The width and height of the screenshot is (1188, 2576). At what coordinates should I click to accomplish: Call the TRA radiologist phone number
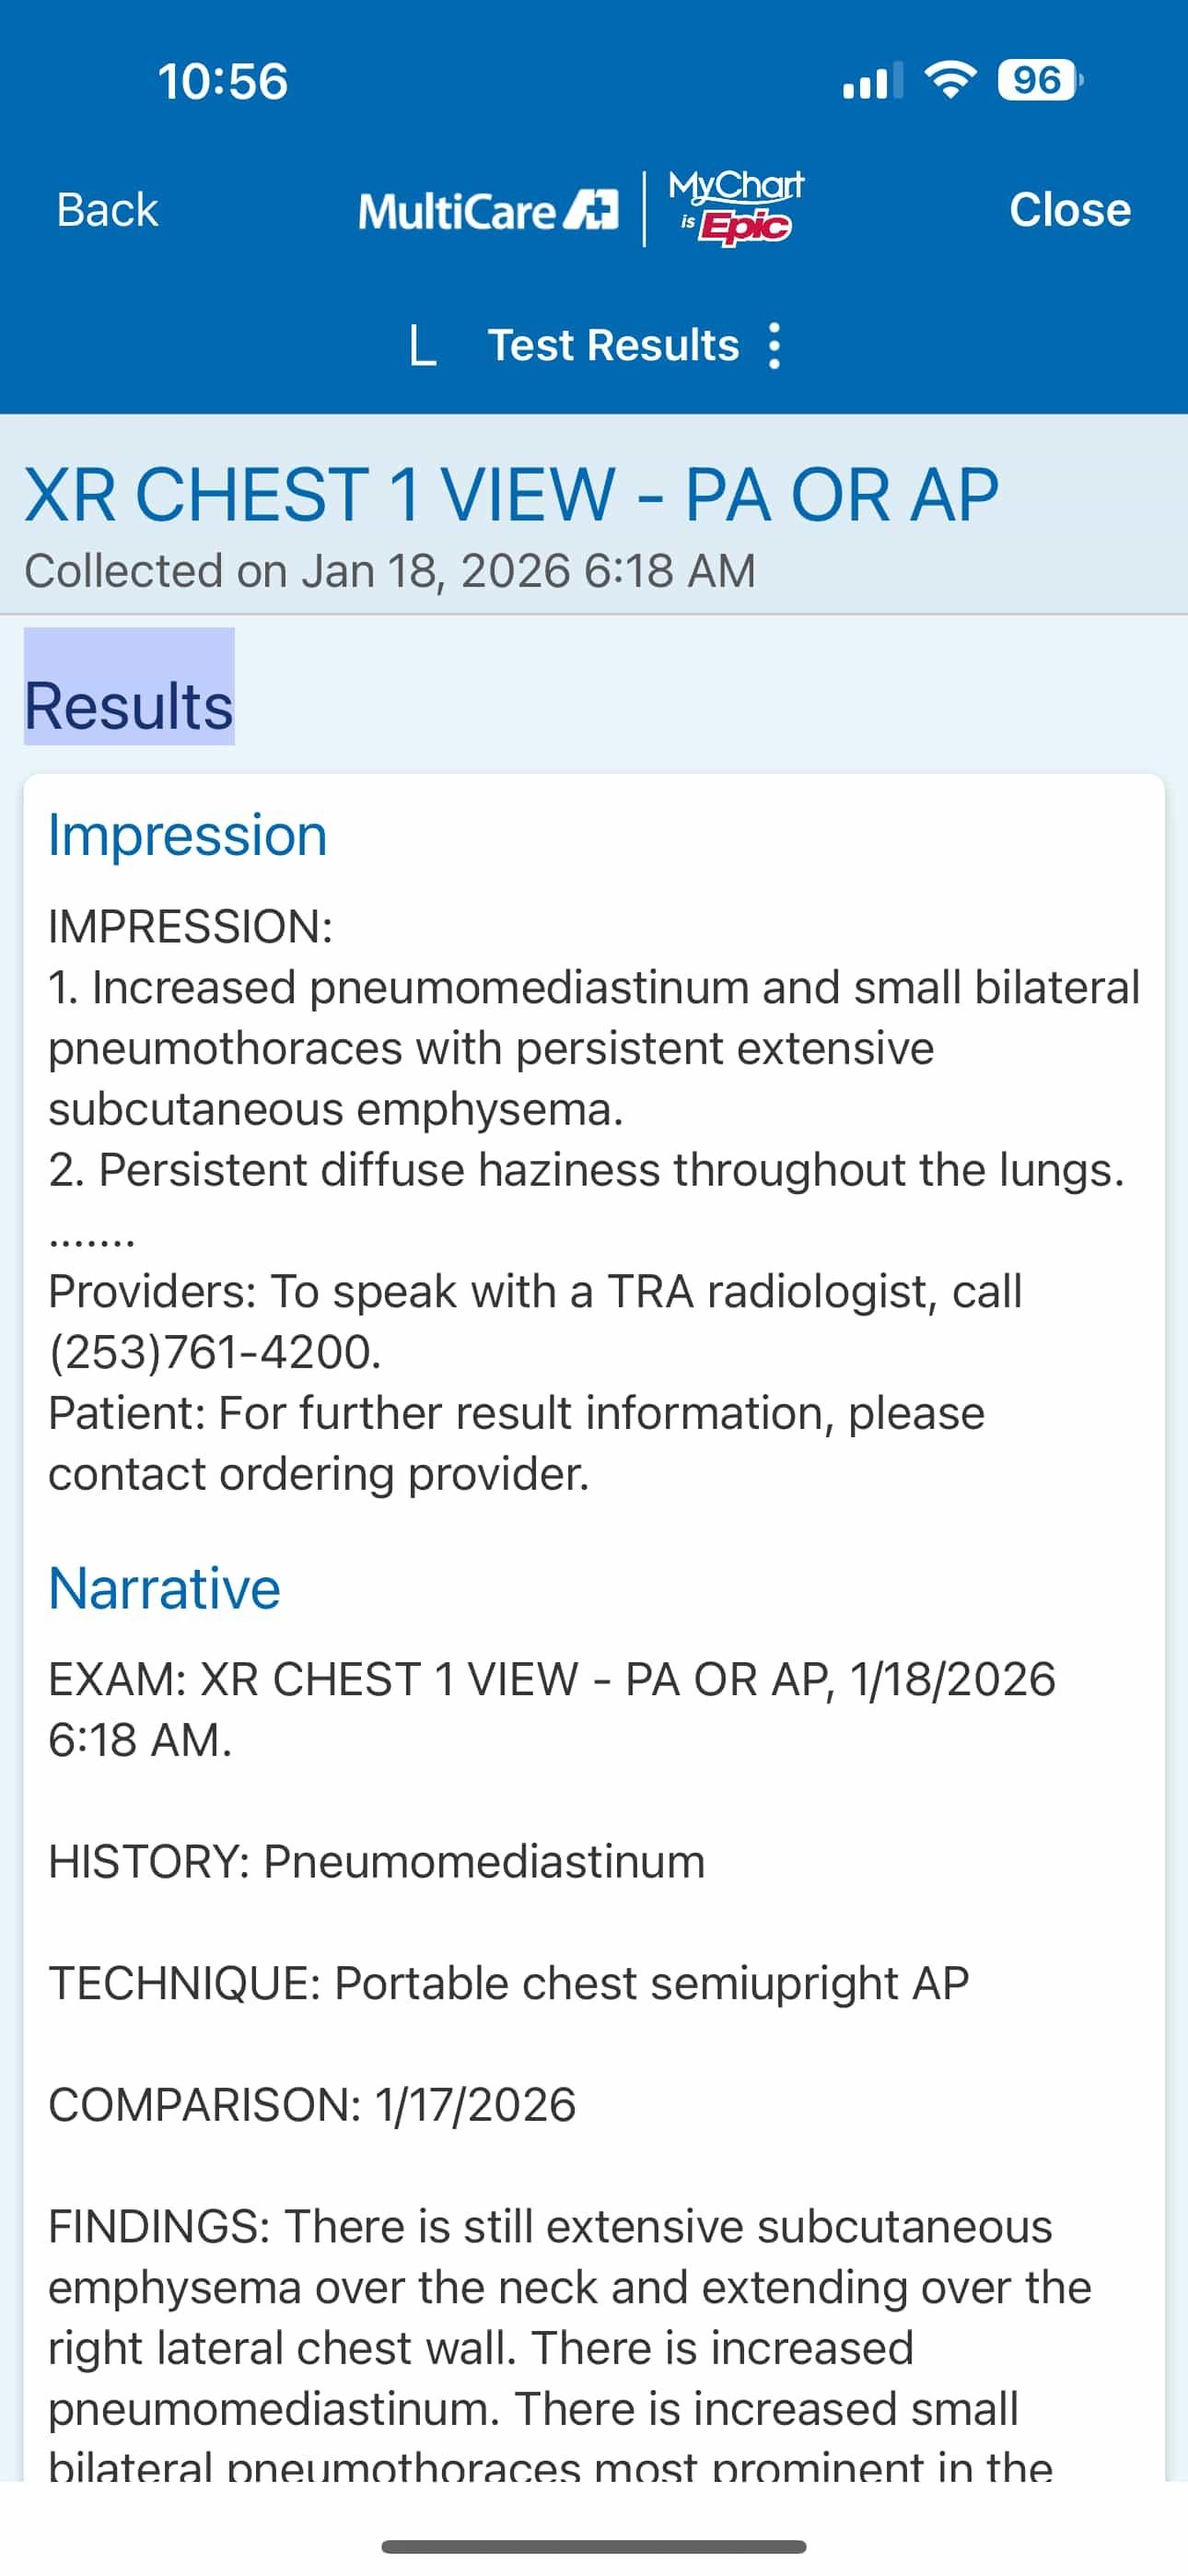tap(215, 1352)
